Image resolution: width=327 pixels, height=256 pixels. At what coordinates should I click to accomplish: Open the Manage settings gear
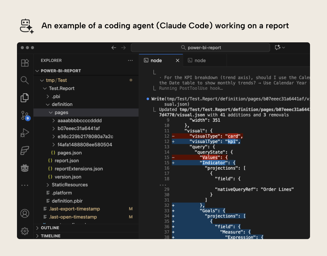point(25,231)
